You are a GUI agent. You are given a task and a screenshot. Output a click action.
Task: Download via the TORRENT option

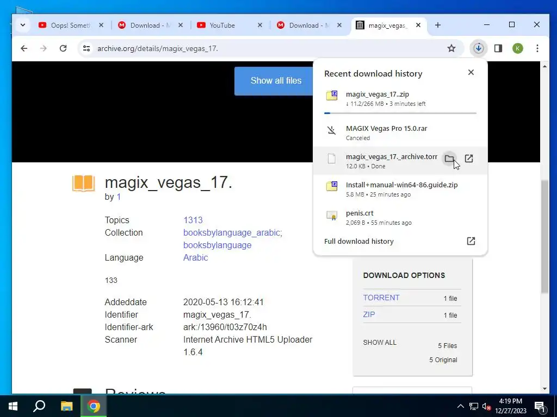[x=381, y=298]
